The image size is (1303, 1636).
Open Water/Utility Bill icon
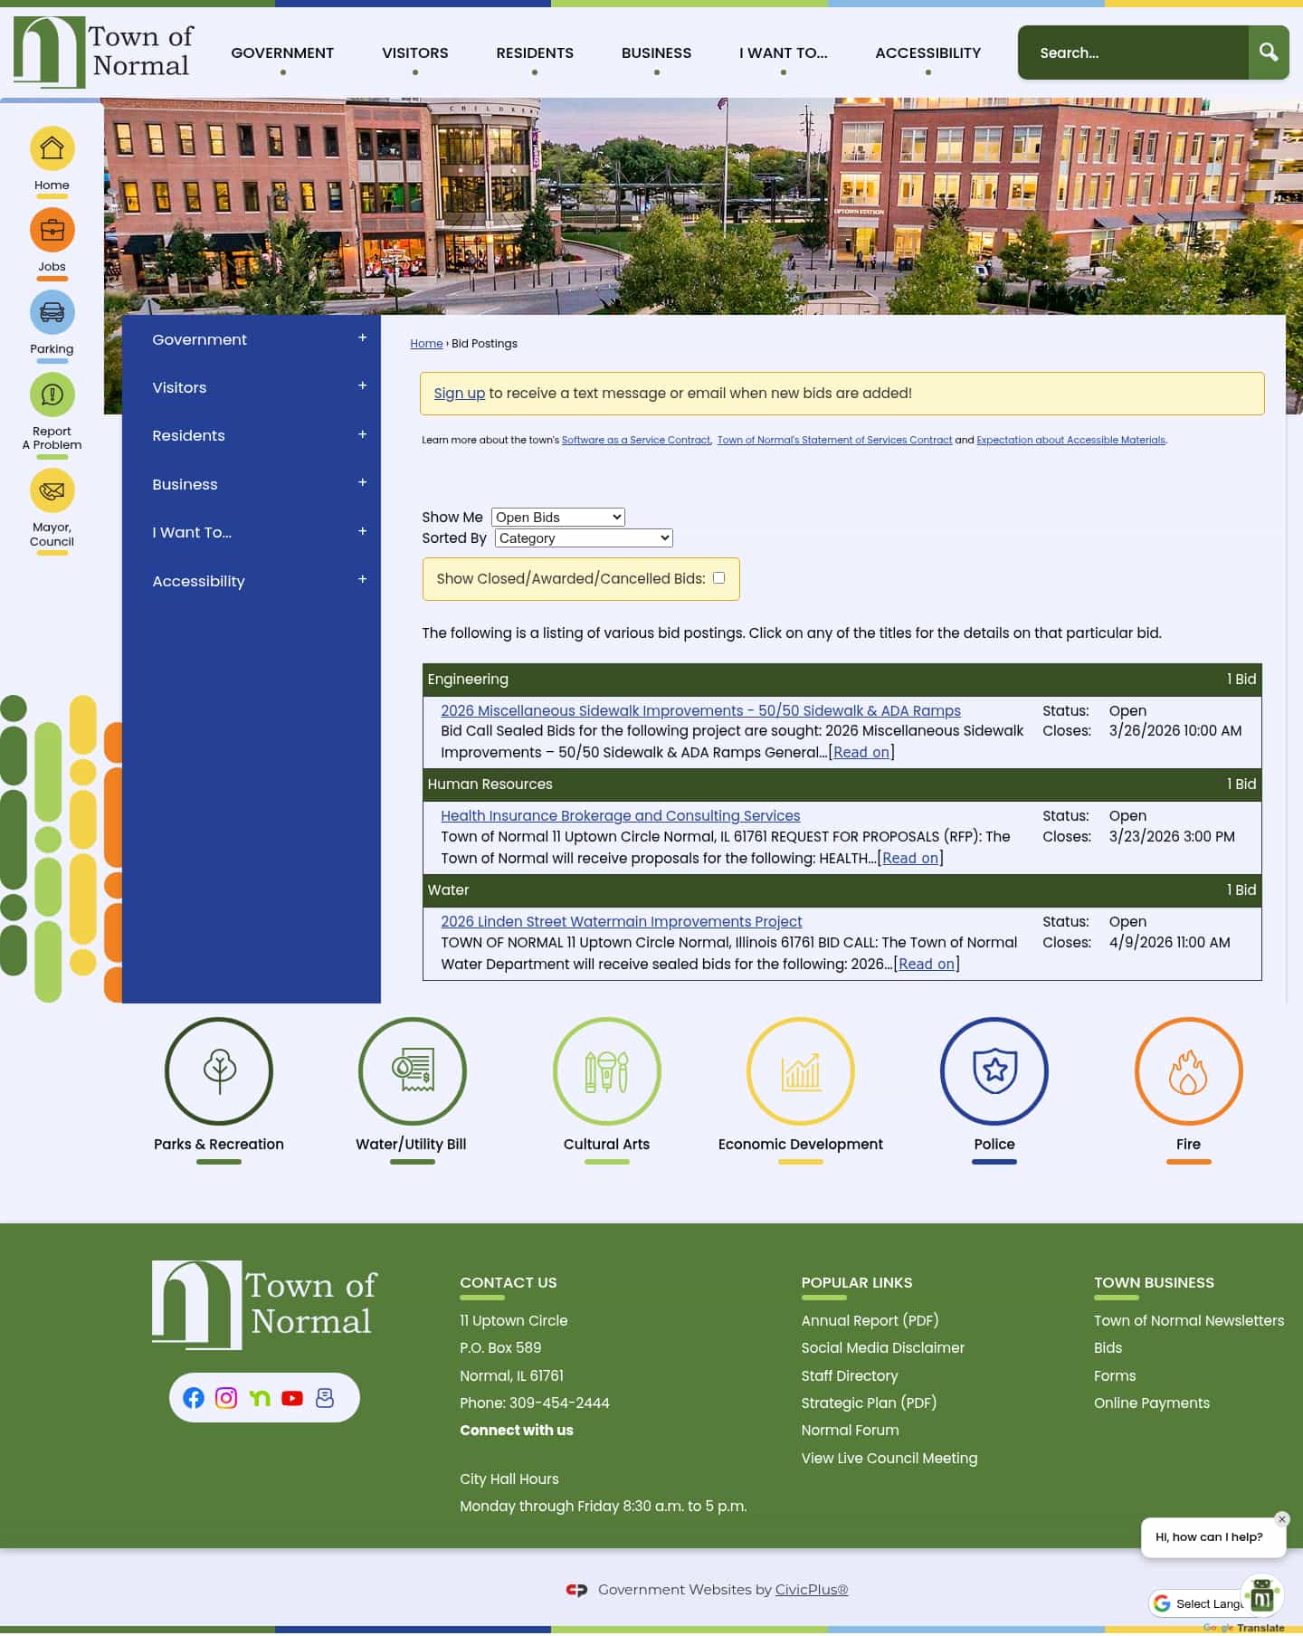[x=413, y=1071]
